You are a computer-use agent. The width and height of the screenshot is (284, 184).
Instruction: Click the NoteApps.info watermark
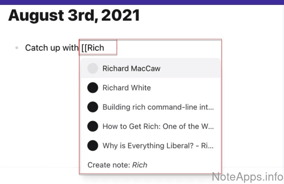247,176
